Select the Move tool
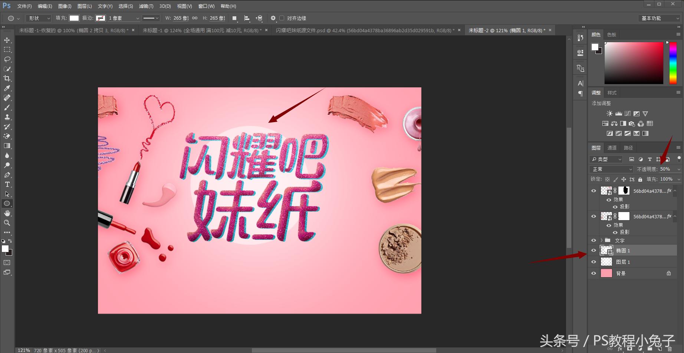 [7, 40]
